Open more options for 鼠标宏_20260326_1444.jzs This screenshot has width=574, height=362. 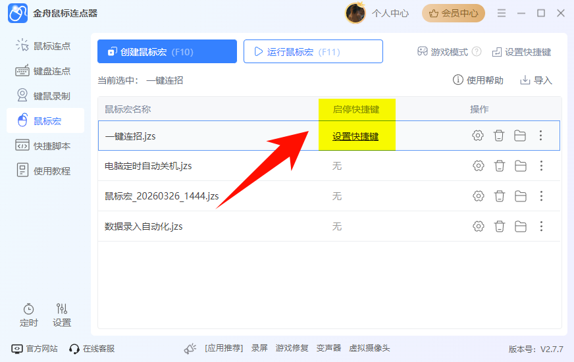pos(542,196)
